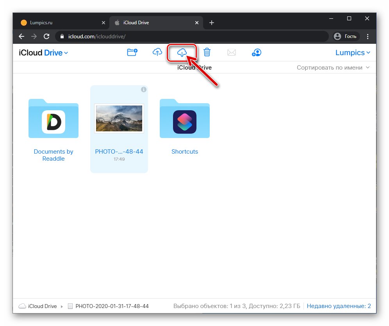The height and width of the screenshot is (326, 389).
Task: Click the browser reload page icon
Action: (46, 36)
